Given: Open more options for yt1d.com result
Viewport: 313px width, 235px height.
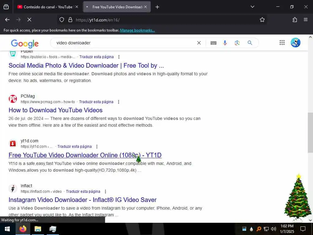Looking at the screenshot, I should [x=97, y=147].
